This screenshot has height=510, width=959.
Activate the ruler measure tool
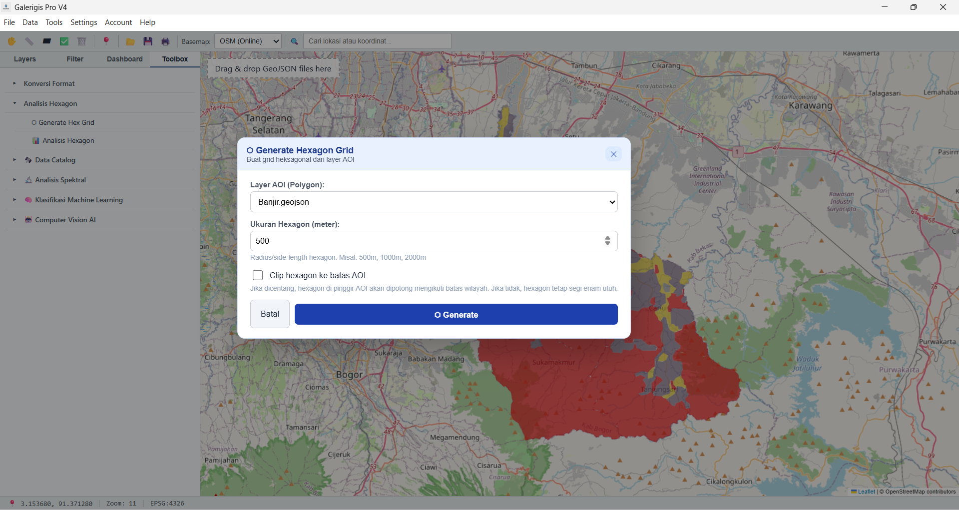pos(29,41)
